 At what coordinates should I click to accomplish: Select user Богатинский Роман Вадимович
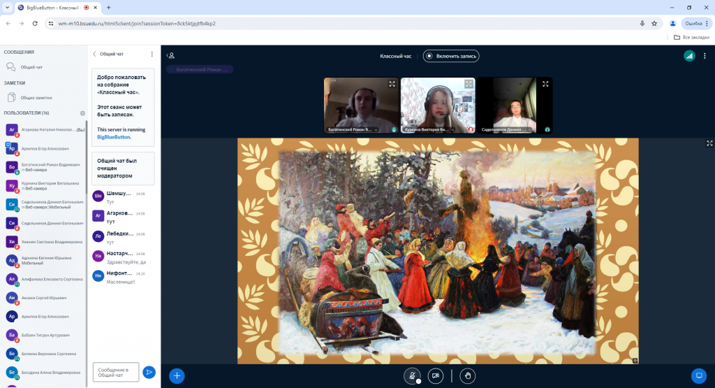point(45,167)
